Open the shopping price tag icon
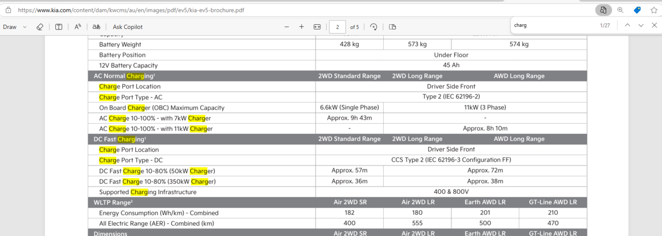The image size is (662, 236). click(x=637, y=10)
